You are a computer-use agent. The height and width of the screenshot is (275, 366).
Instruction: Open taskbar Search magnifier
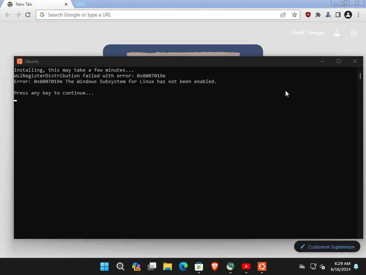120,266
